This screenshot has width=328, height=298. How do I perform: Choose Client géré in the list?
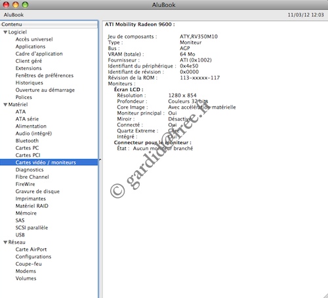pyautogui.click(x=29, y=61)
